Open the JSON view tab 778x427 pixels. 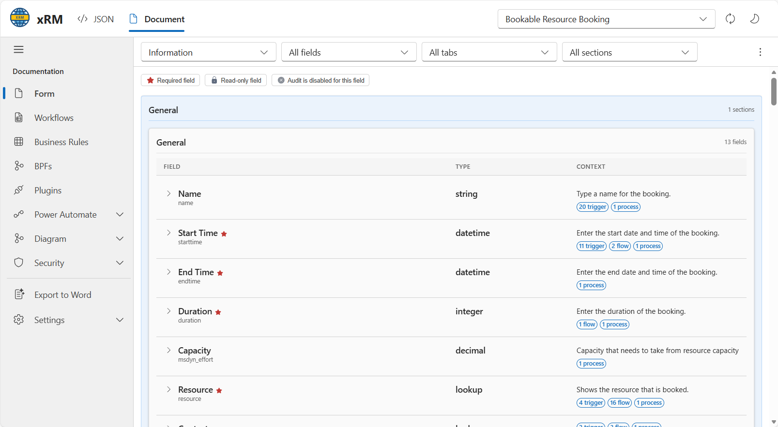click(96, 19)
